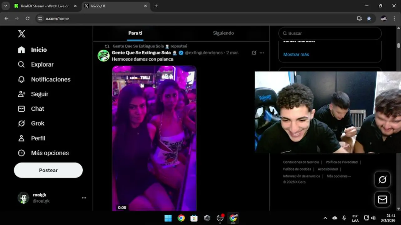Click the browser forward arrow
The height and width of the screenshot is (225, 401).
coord(17,18)
